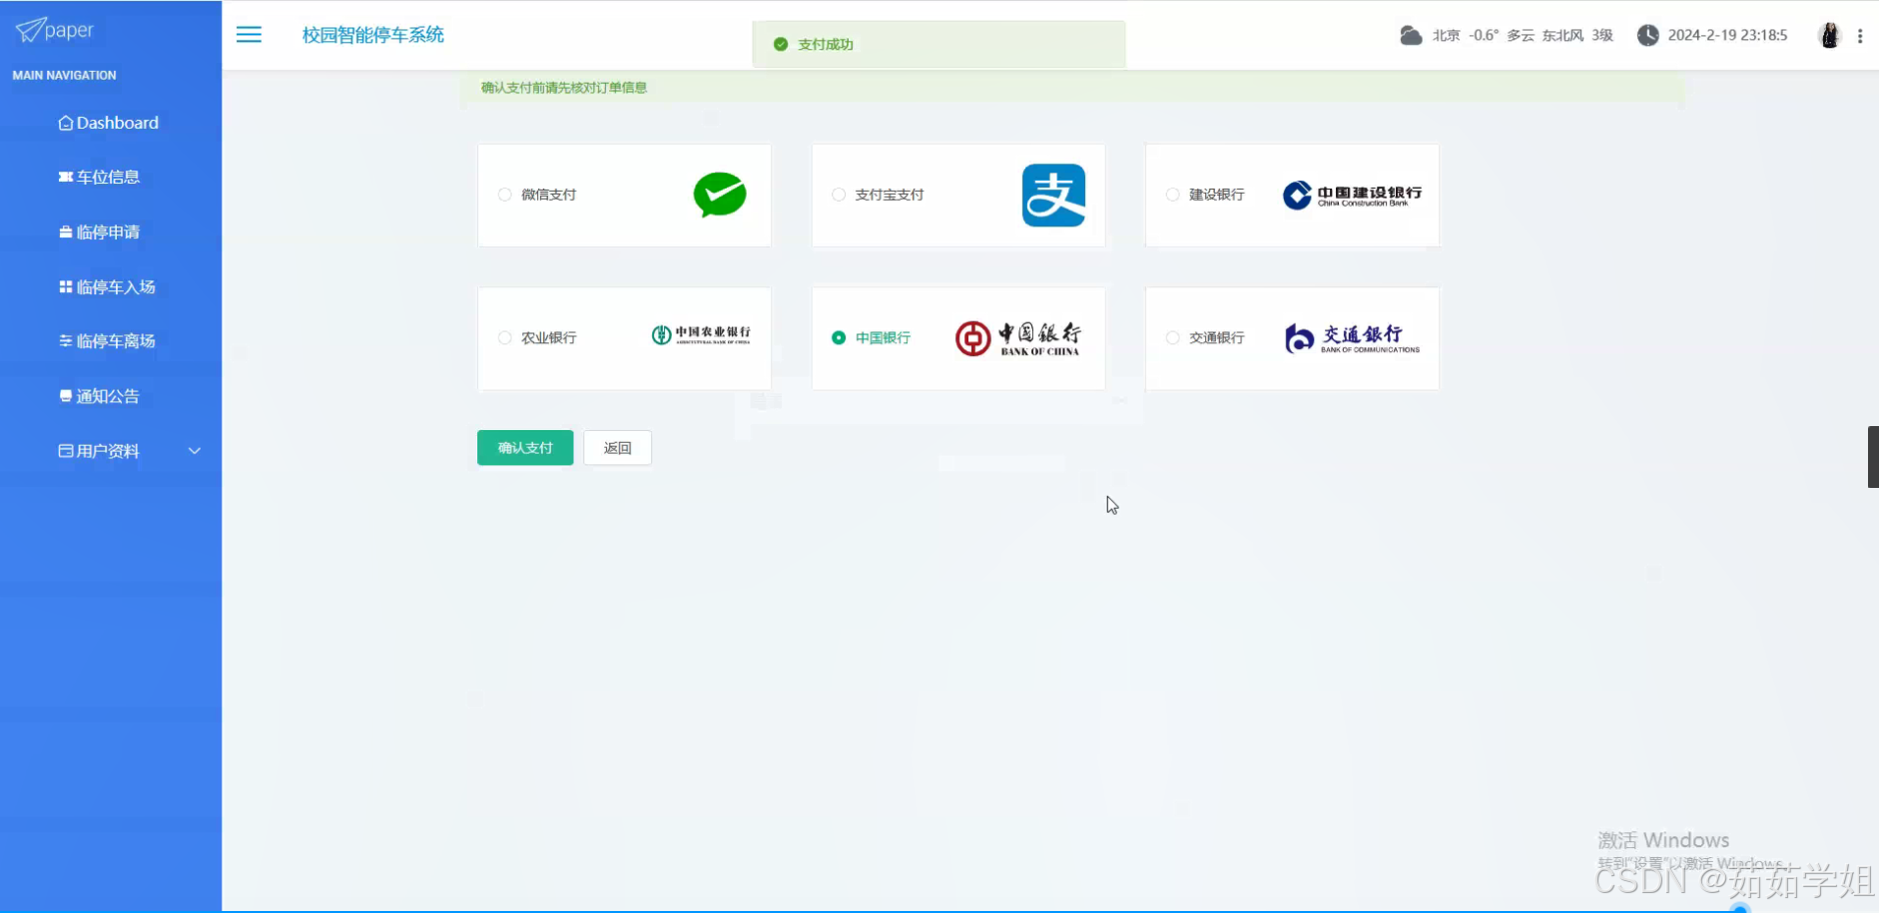
Task: Click the 返回 button
Action: point(618,448)
